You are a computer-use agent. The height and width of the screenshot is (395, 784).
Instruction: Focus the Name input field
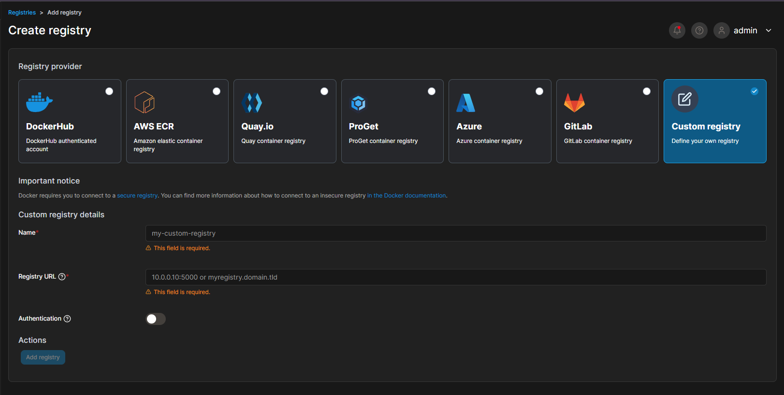(456, 233)
